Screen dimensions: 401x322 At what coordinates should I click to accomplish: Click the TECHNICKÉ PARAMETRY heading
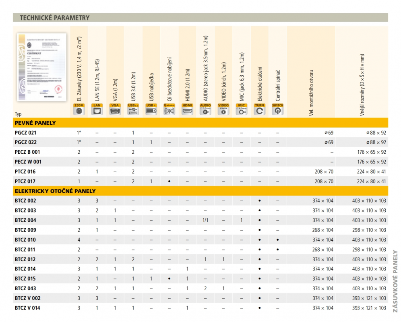pos(55,18)
